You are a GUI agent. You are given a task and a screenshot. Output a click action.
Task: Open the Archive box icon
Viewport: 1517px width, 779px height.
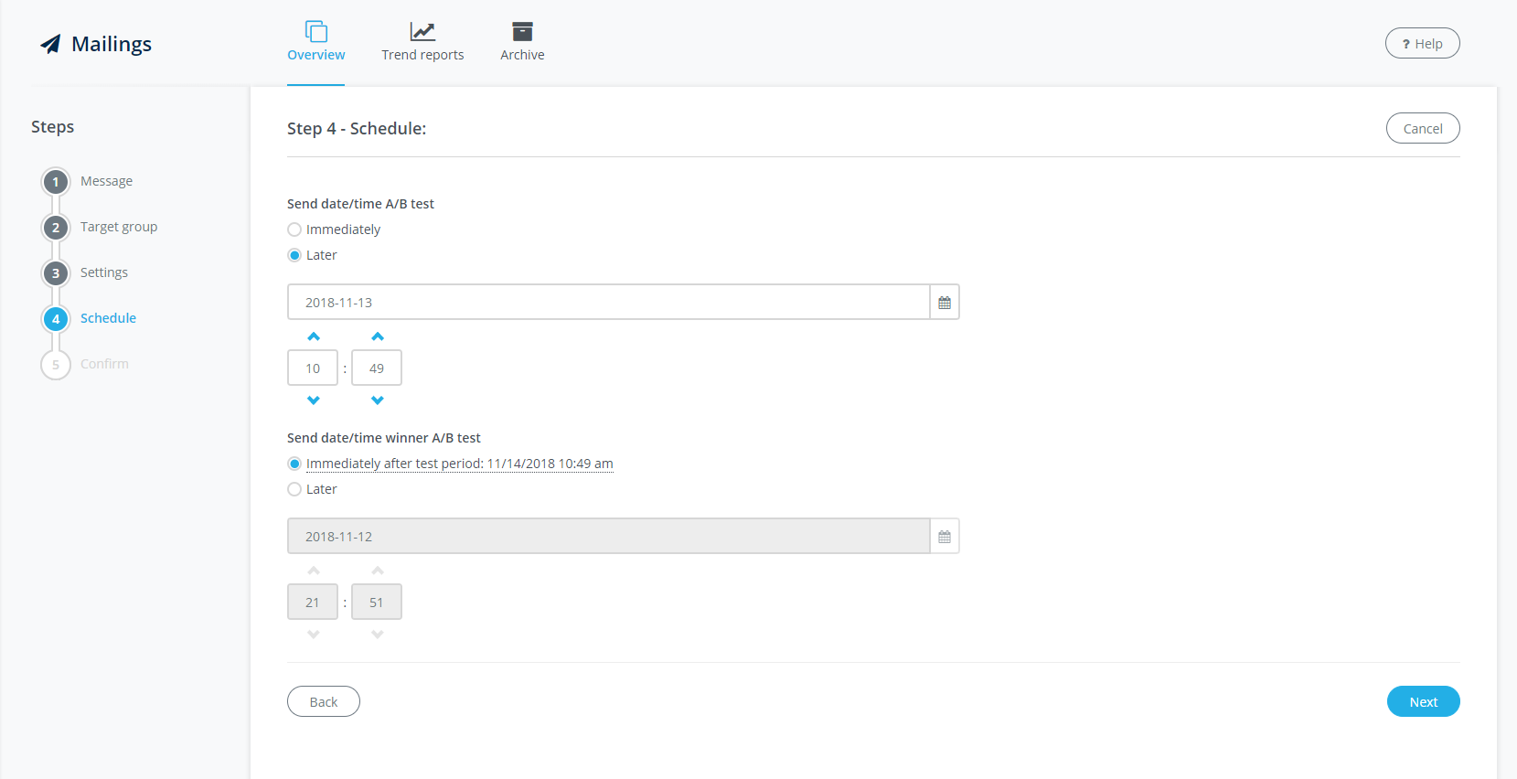pos(522,32)
